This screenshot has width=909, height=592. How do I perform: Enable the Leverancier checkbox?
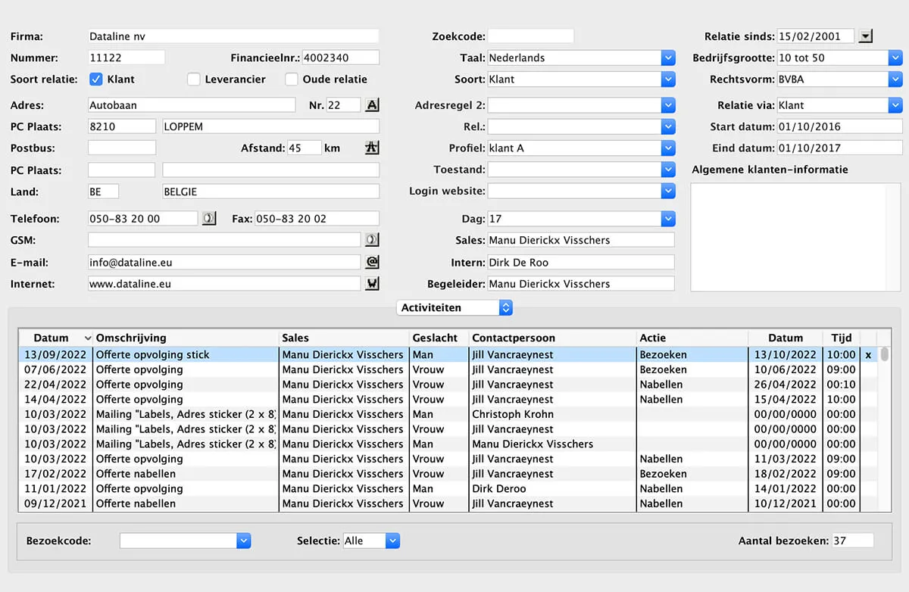pyautogui.click(x=194, y=79)
